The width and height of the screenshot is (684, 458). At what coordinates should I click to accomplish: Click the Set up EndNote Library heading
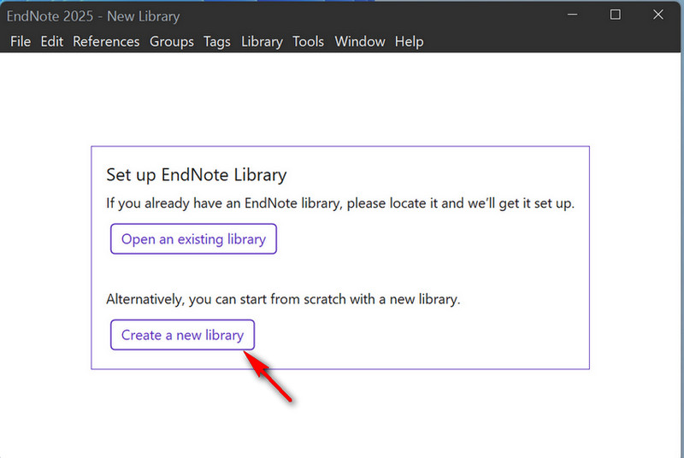(x=196, y=175)
